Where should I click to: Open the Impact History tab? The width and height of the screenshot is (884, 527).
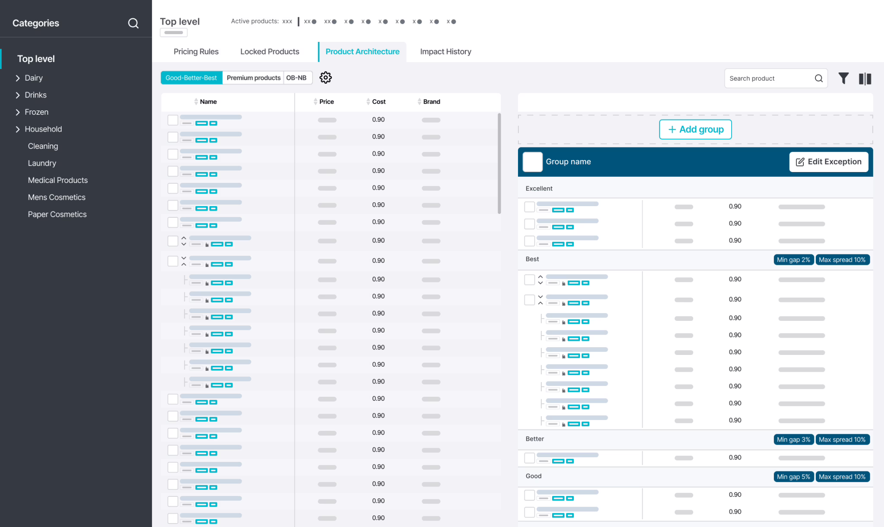point(445,52)
